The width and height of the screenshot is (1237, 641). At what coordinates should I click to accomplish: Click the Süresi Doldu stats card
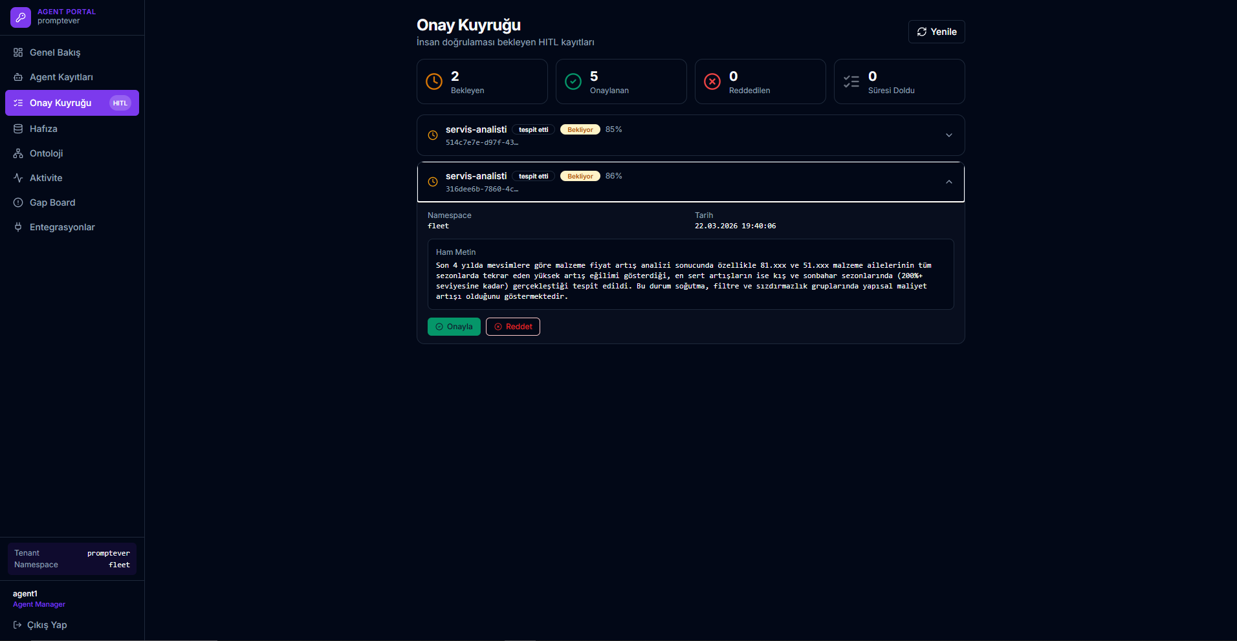coord(899,81)
